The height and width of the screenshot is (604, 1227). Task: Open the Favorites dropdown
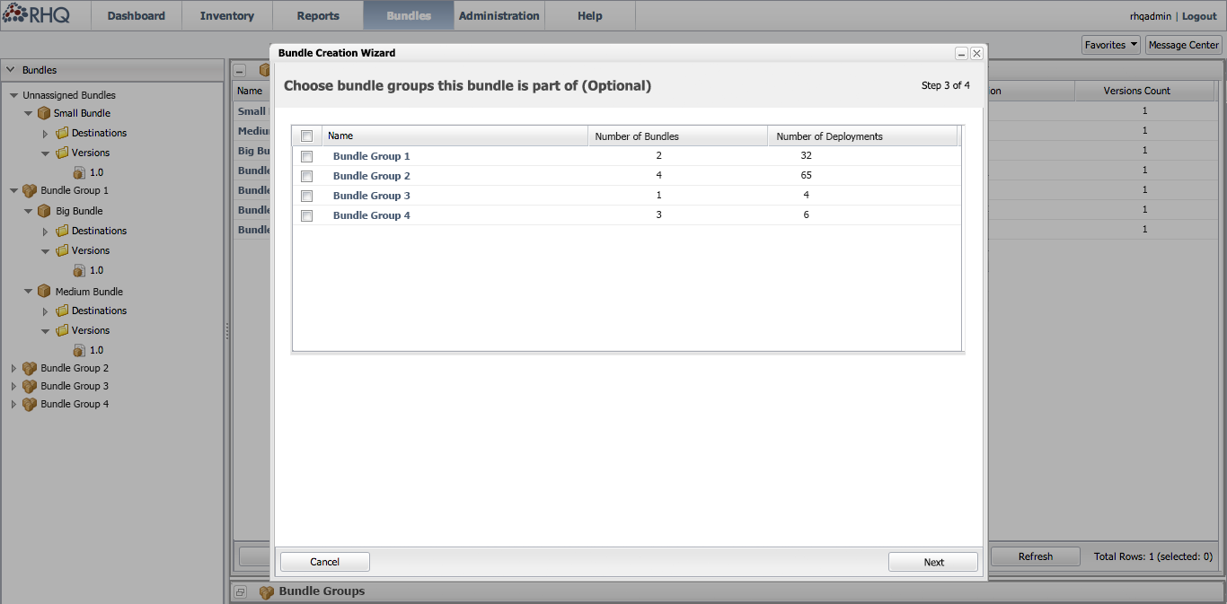1111,45
